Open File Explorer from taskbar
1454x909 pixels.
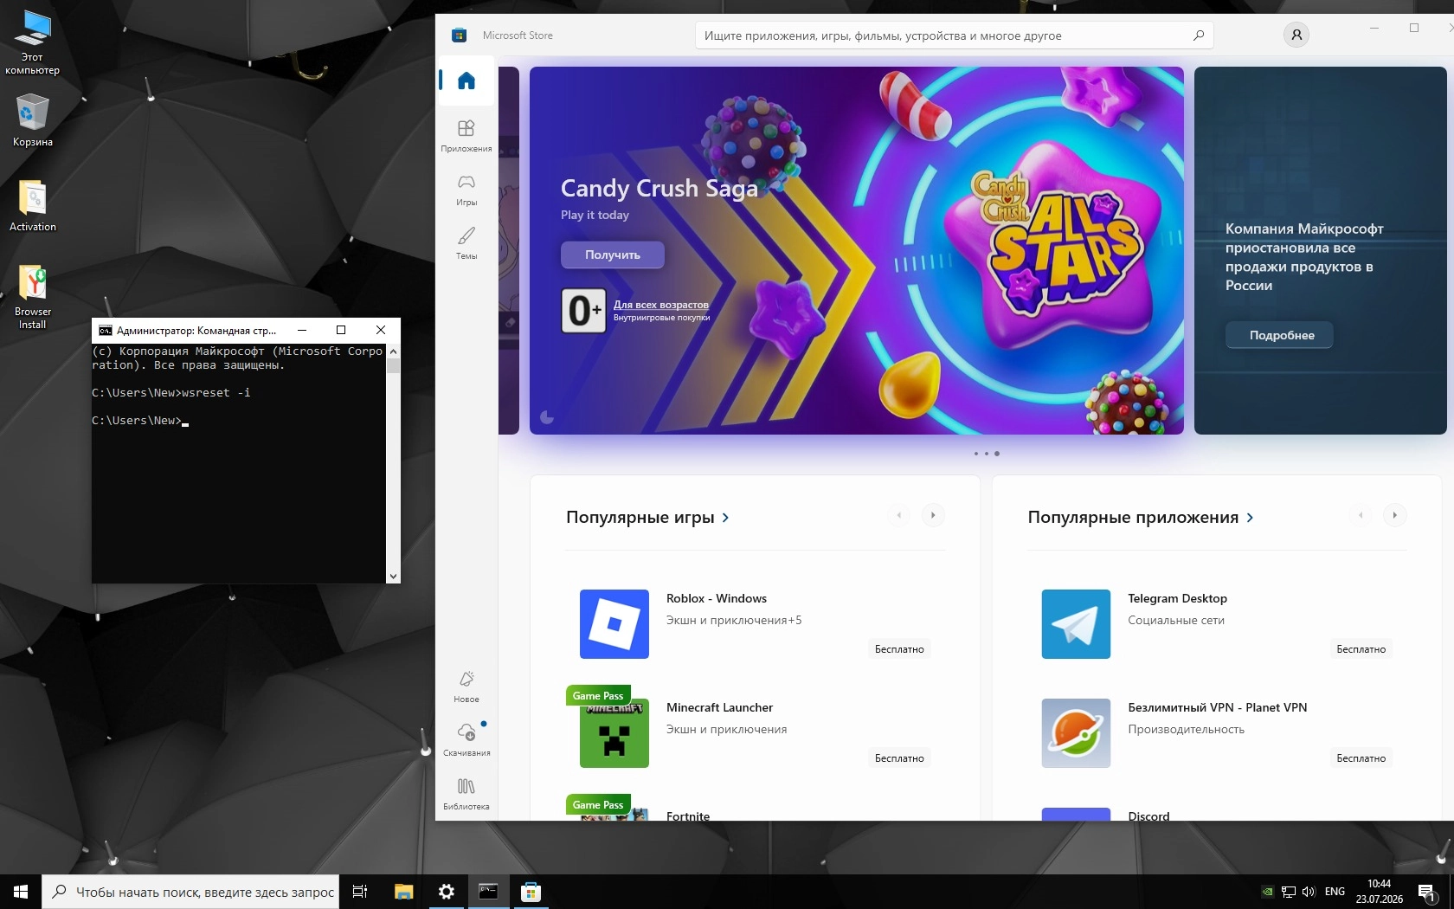pyautogui.click(x=403, y=892)
